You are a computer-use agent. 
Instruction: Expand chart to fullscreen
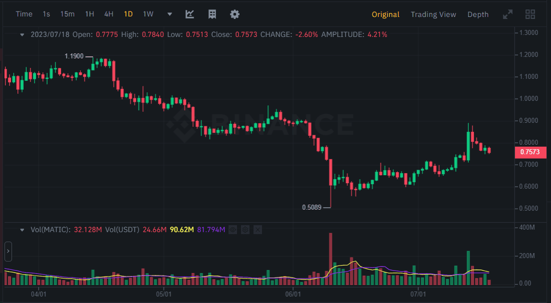point(507,14)
